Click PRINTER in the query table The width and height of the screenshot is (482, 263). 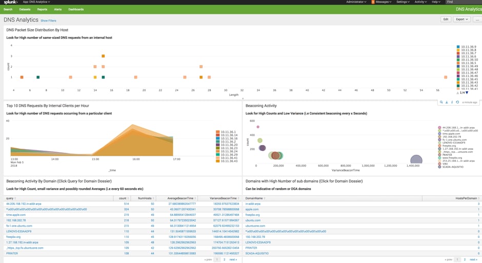click(12, 253)
